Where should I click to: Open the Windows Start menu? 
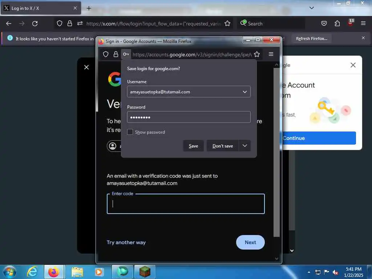click(9, 272)
